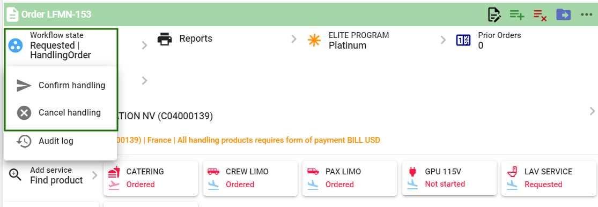Open the Audit log entry
The width and height of the screenshot is (598, 207).
[x=61, y=141]
